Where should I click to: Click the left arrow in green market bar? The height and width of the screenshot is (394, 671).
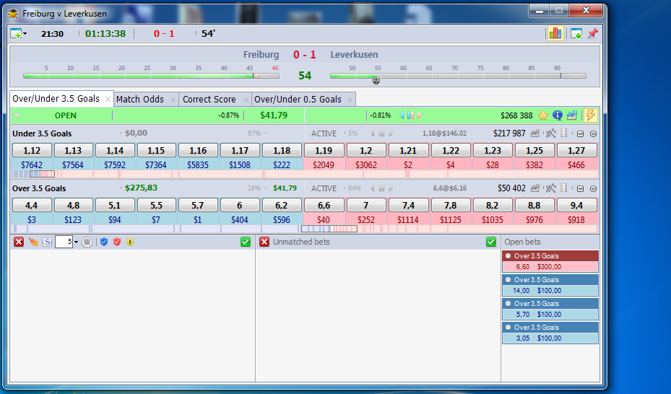click(402, 115)
